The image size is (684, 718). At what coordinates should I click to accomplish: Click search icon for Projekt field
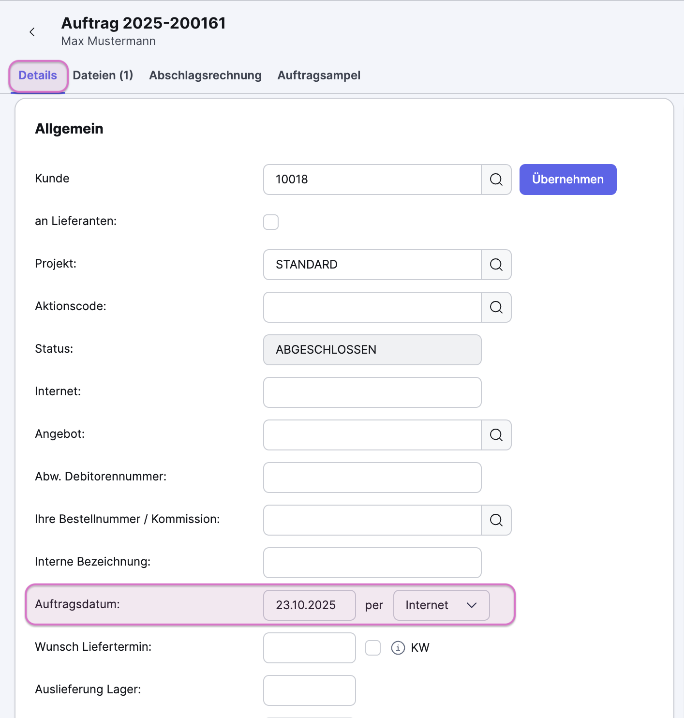[496, 265]
